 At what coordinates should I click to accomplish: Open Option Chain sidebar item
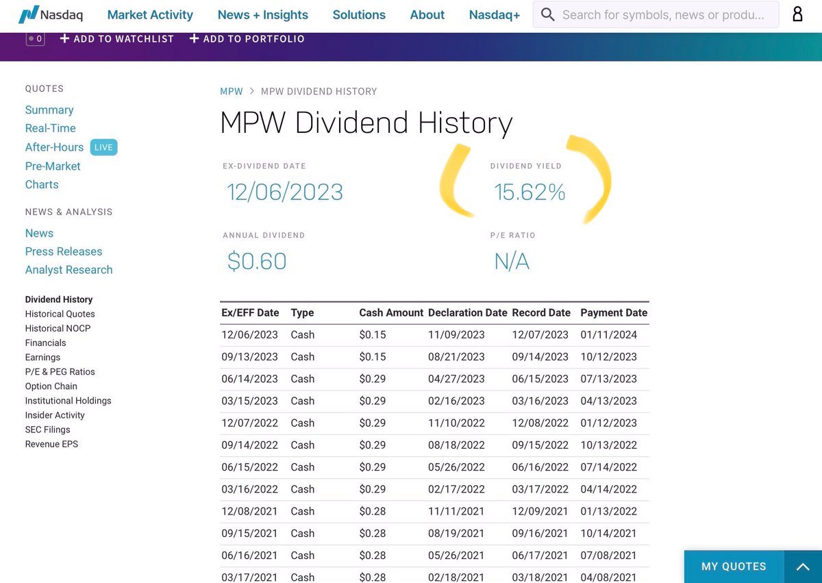click(51, 386)
